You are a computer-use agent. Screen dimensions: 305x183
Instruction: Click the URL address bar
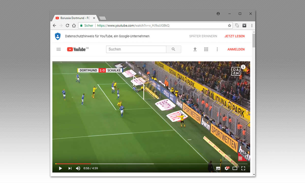(155, 25)
